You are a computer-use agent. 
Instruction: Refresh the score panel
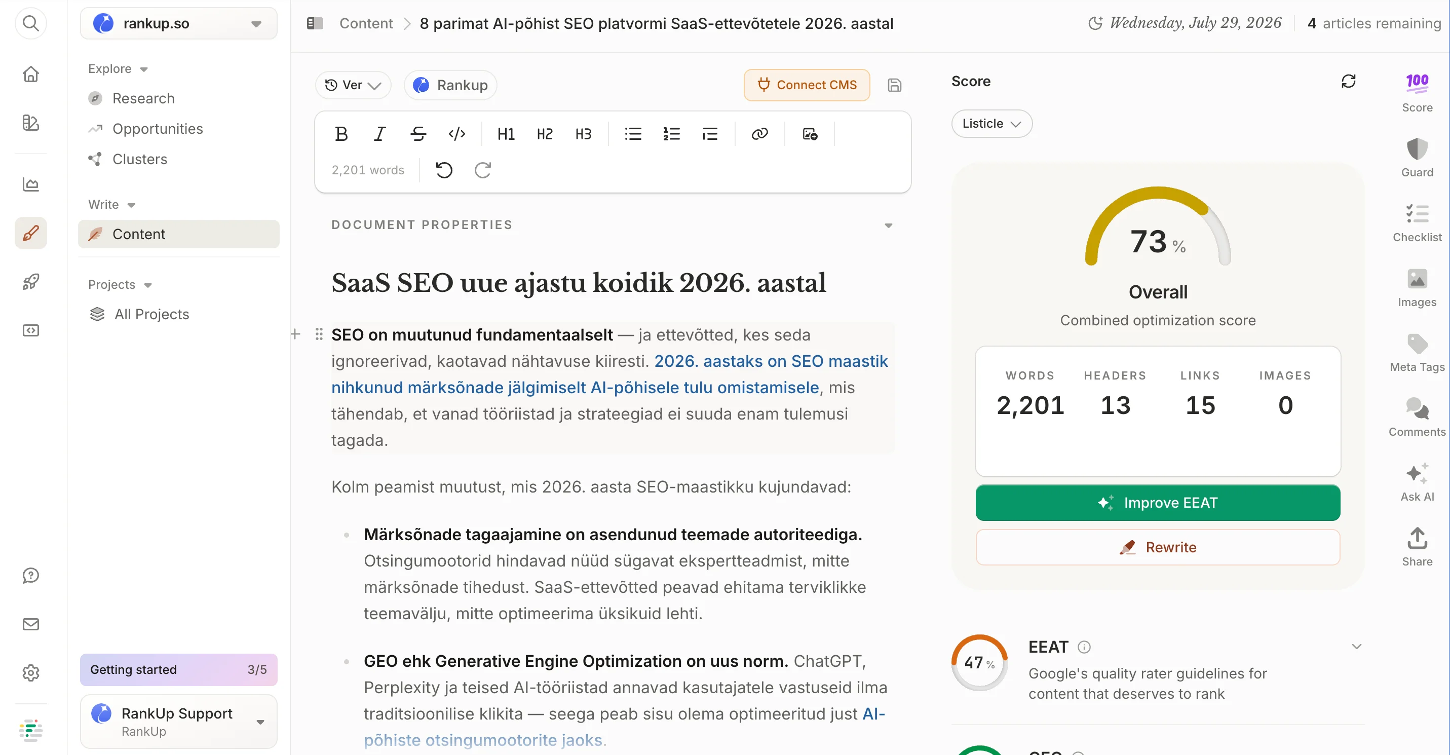coord(1348,81)
